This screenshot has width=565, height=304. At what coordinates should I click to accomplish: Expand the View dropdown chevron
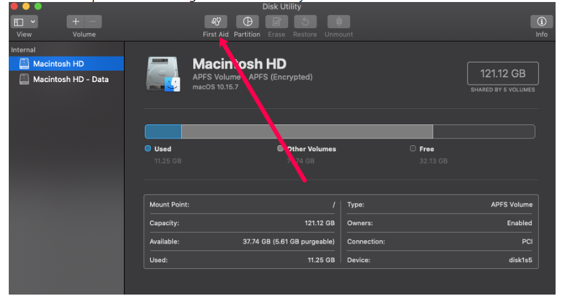(x=33, y=22)
